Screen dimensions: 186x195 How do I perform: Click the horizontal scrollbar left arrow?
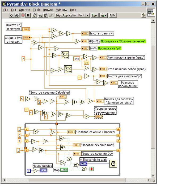[4, 180]
